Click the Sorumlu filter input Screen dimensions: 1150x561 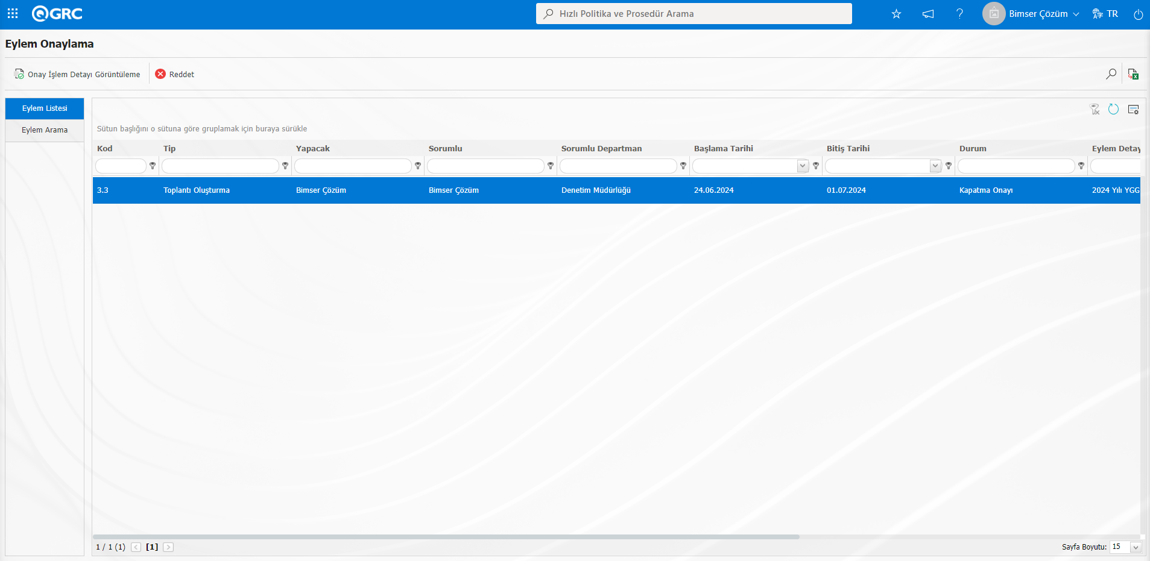tap(485, 166)
